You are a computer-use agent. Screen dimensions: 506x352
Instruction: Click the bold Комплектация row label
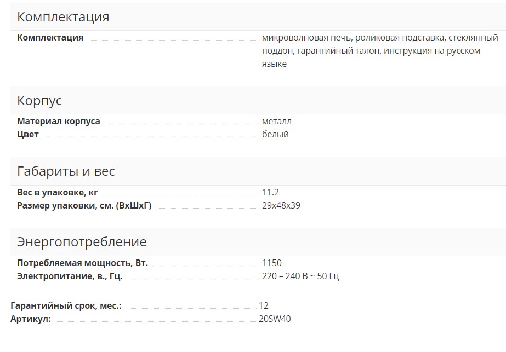(50, 38)
